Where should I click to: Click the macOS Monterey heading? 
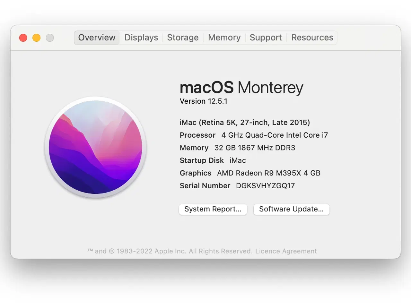241,88
